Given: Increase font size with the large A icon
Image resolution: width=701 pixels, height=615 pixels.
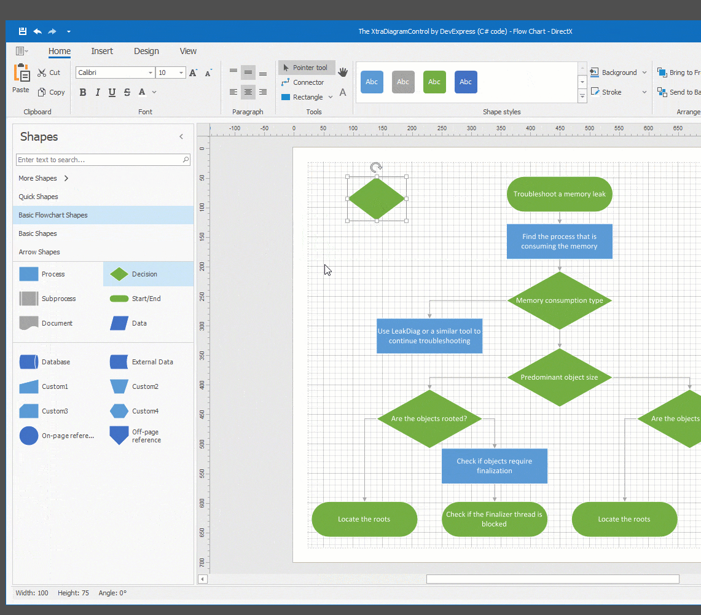Looking at the screenshot, I should [x=193, y=73].
